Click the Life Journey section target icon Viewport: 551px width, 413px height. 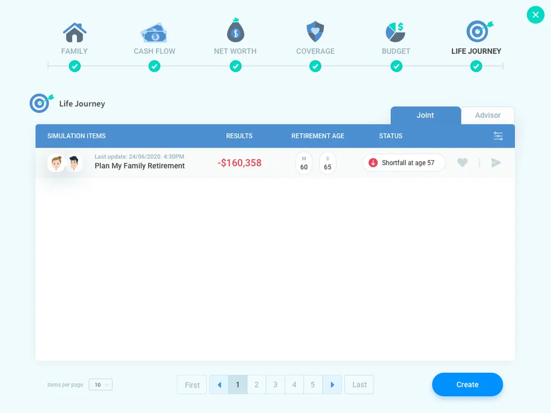[41, 103]
